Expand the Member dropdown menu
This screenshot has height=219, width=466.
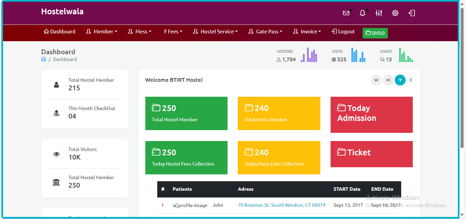(x=101, y=32)
